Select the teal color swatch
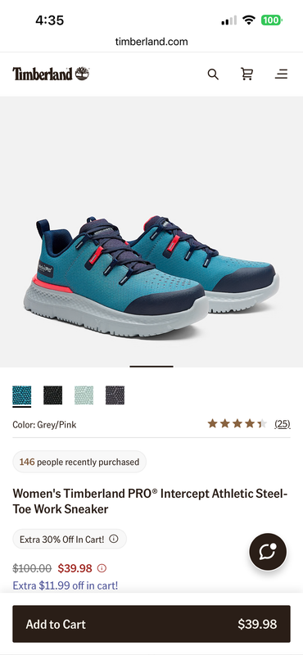 [22, 395]
